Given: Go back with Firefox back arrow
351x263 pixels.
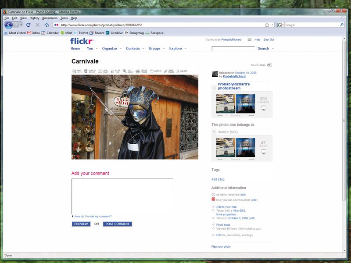Looking at the screenshot, I should pyautogui.click(x=8, y=25).
